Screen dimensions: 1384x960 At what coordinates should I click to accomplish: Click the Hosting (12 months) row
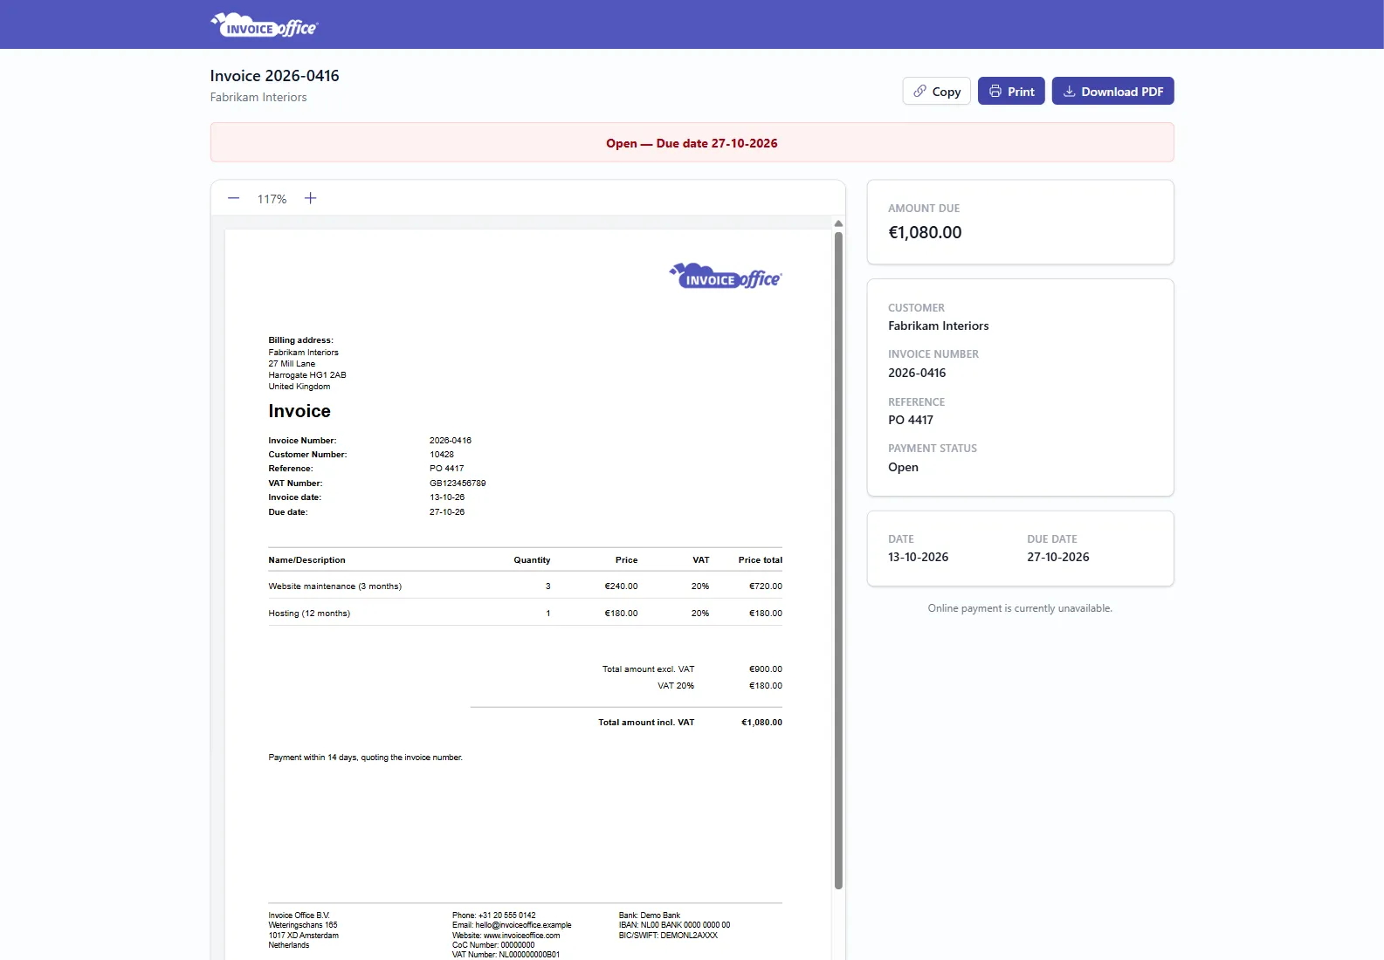click(525, 613)
